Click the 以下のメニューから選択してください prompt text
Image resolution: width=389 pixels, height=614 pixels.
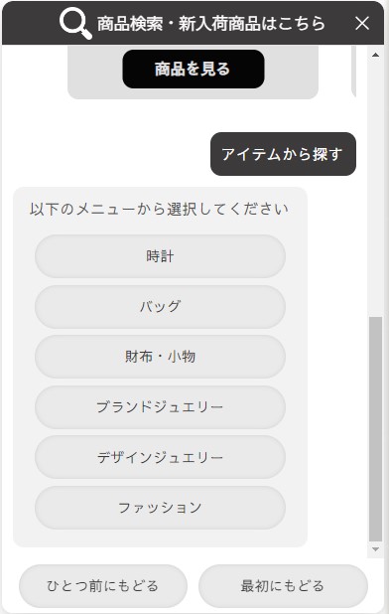pos(159,209)
